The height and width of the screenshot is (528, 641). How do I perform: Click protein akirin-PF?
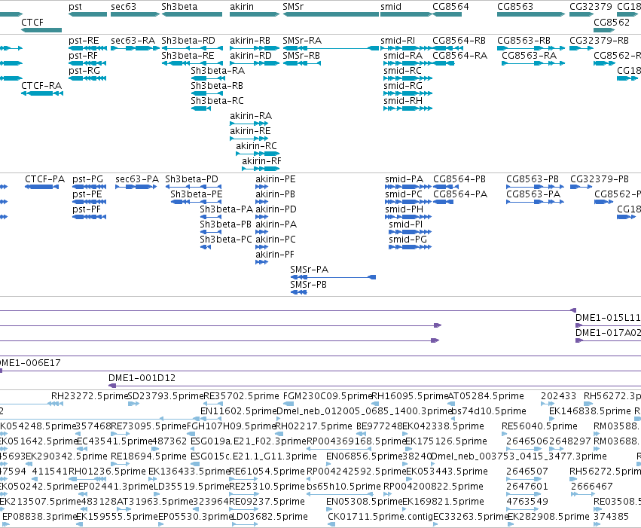[x=275, y=255]
